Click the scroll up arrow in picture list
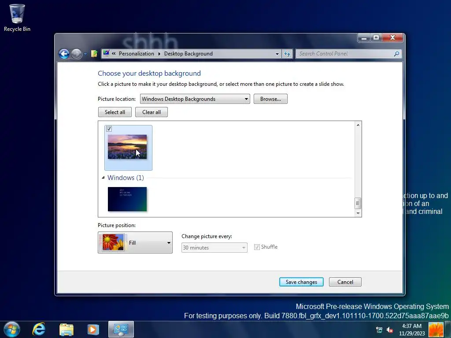451x338 pixels. (x=358, y=125)
